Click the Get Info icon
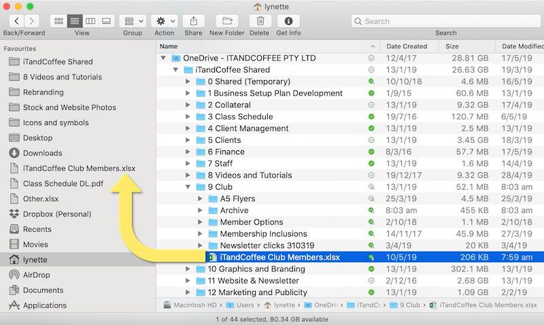The height and width of the screenshot is (325, 544). point(288,21)
